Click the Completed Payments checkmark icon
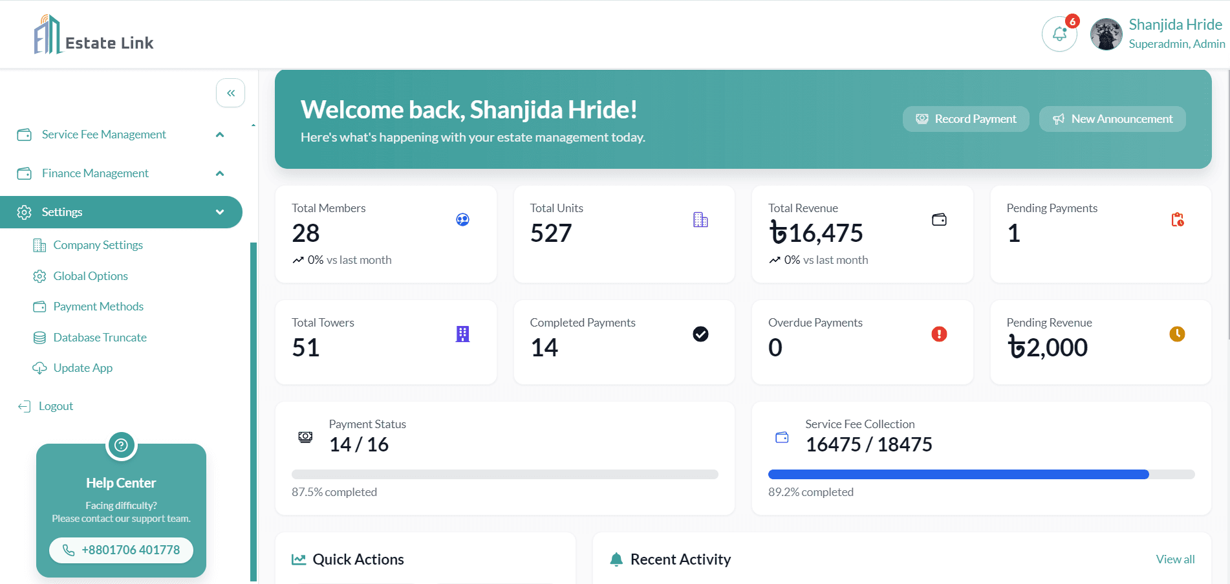The width and height of the screenshot is (1230, 584). (x=700, y=334)
